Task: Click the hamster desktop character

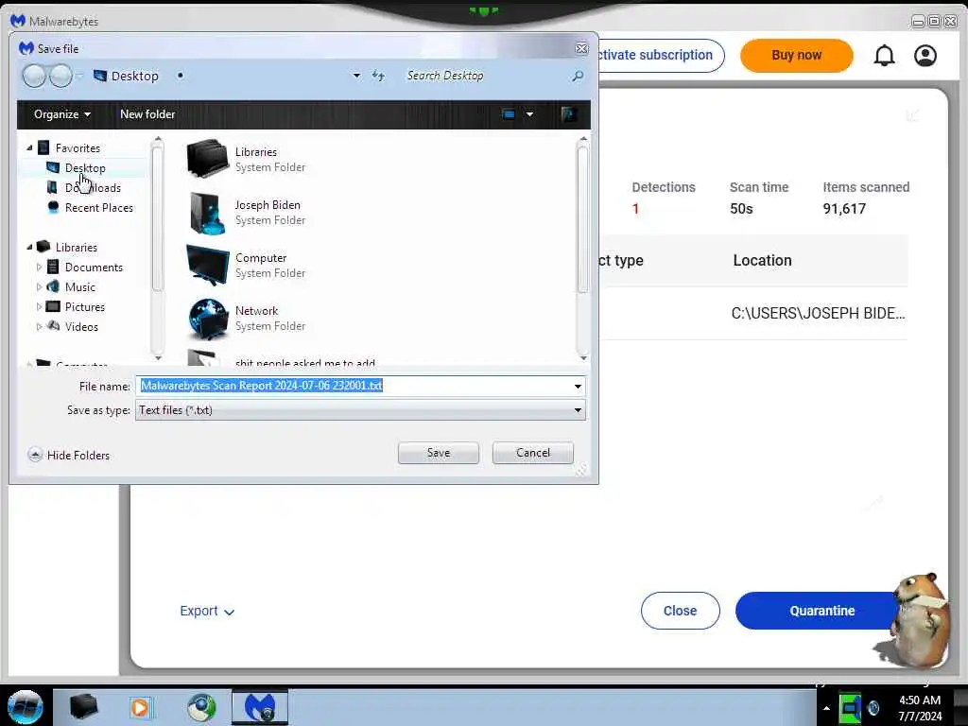Action: [918, 620]
